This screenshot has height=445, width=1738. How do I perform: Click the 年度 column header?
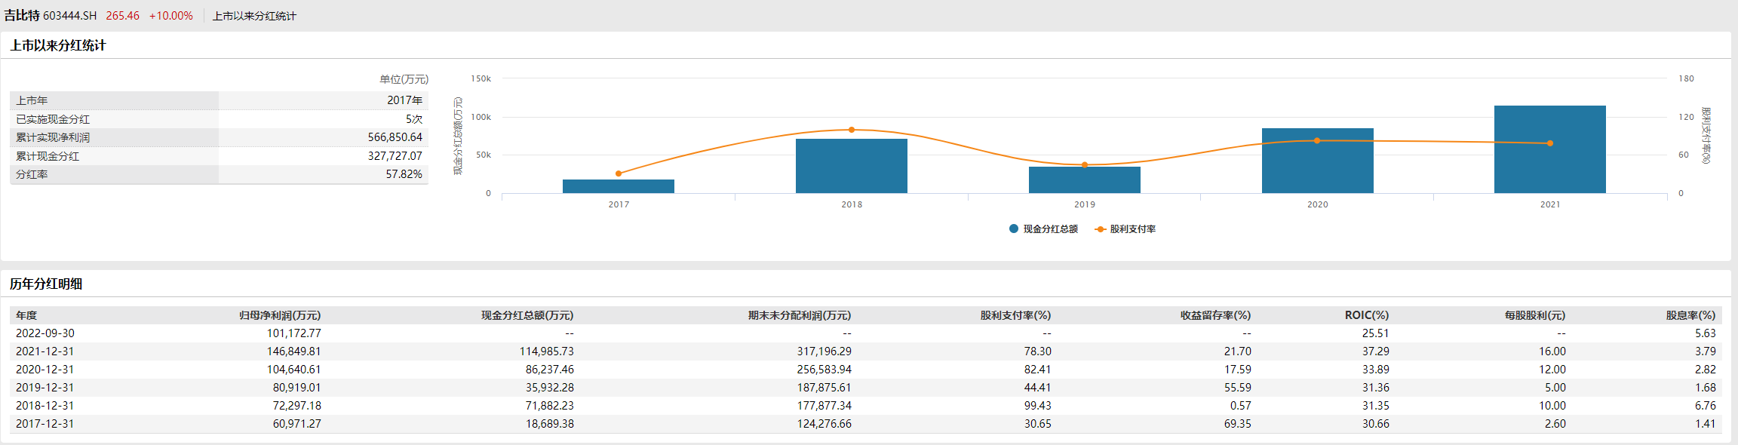pos(26,315)
